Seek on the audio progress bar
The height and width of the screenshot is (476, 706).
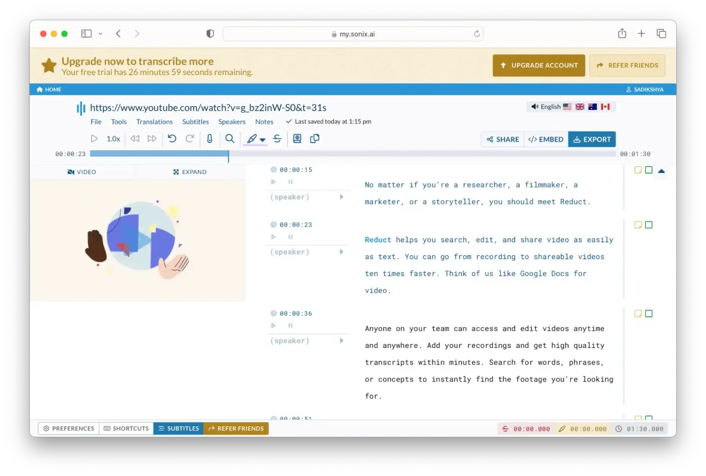pos(353,154)
